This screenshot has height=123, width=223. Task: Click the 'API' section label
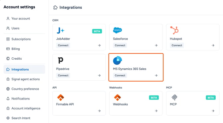click(55, 88)
